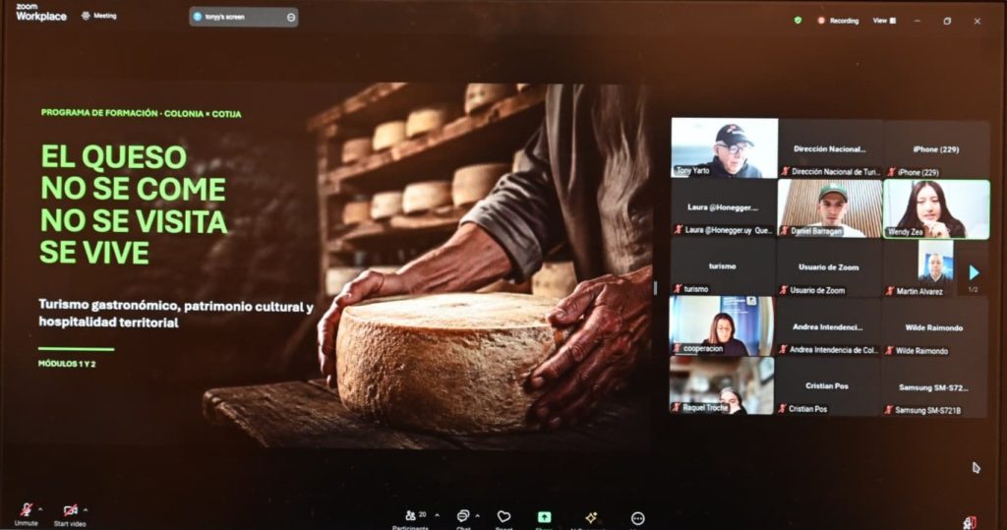Open the More options ellipsis icon
Screen dimensions: 1007x530
[637, 518]
